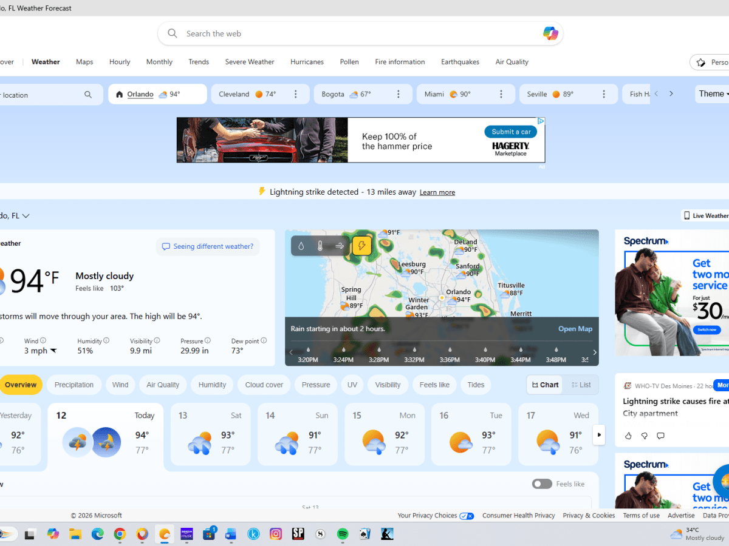Click the search magnifier in web search box

coord(173,33)
